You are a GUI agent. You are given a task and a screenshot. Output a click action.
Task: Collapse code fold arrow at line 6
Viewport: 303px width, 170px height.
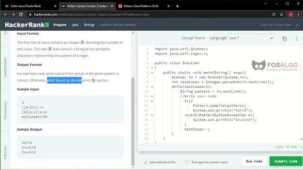tap(152, 73)
